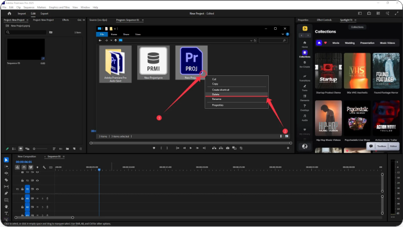Viewport: 403px width, 227px height.
Task: Open the Sequence 01 timeline panel menu
Action: click(63, 156)
